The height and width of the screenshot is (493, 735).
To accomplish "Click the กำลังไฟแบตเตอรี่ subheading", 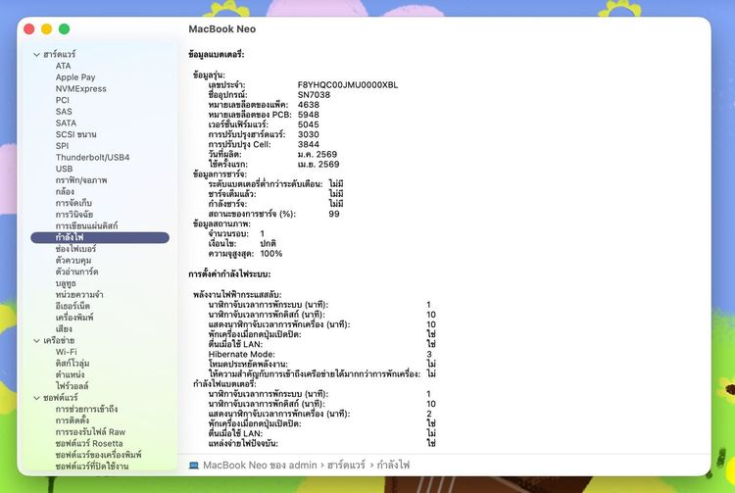I will [224, 384].
